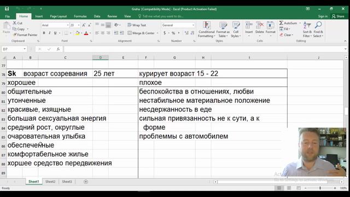Switch to Page Break Preview in status bar

299,188
